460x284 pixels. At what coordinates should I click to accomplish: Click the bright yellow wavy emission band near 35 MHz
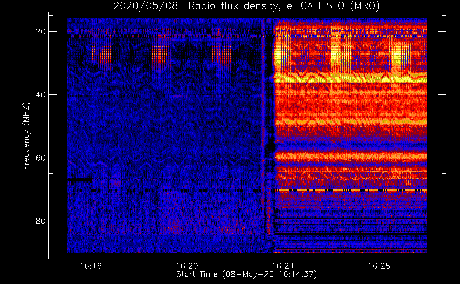click(351, 78)
